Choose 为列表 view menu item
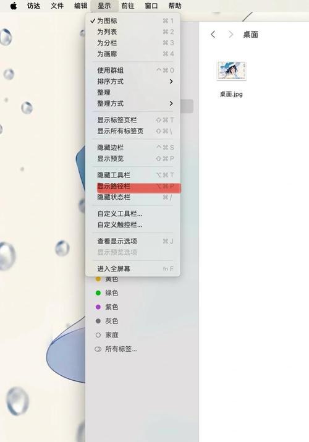Viewport: 309px width, 442px height. point(133,32)
